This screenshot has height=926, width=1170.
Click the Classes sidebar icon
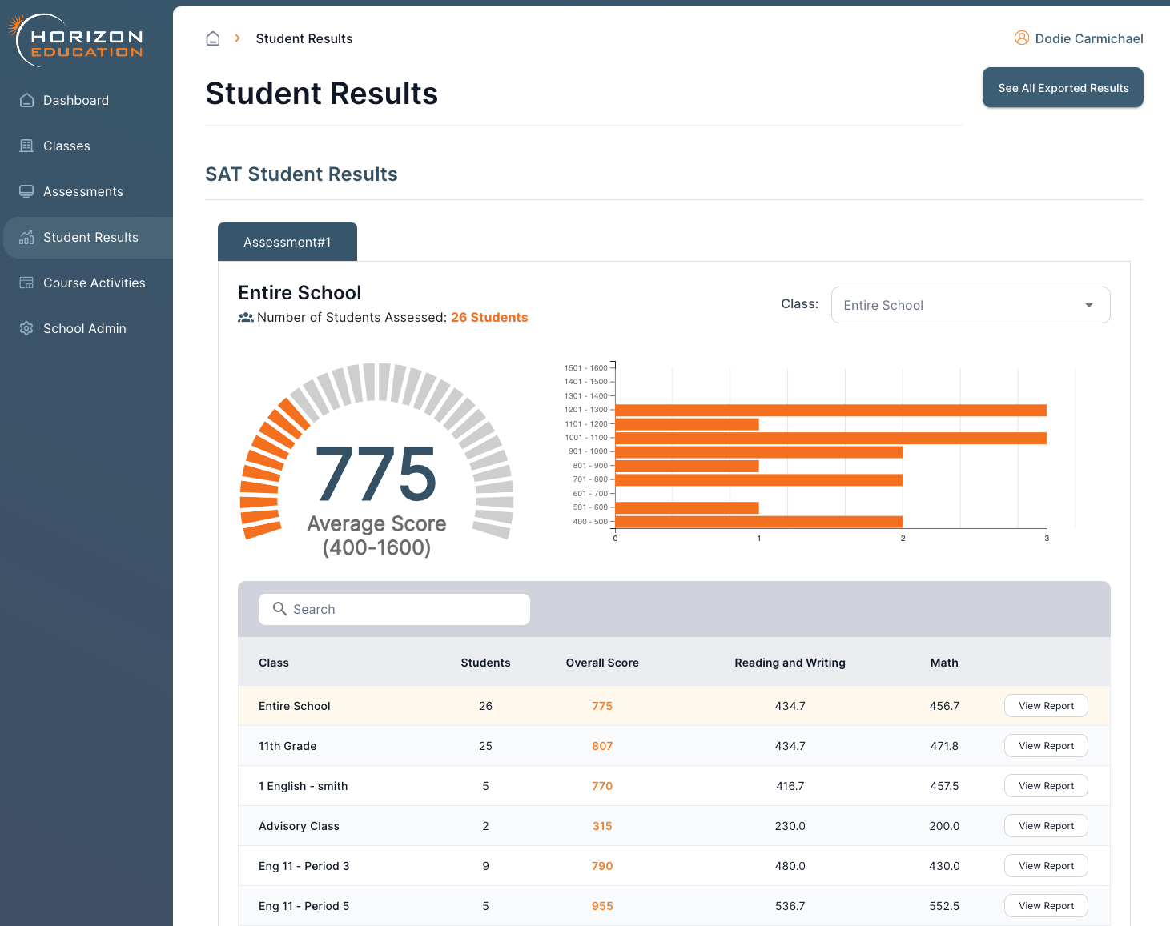coord(26,146)
